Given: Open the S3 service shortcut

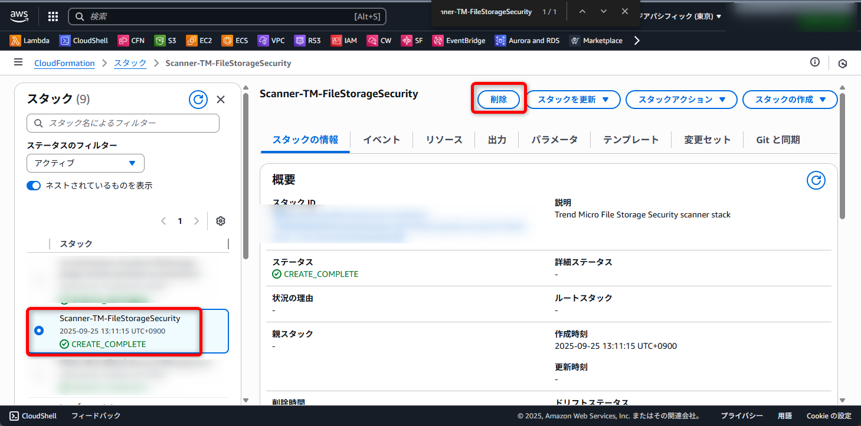Looking at the screenshot, I should 165,41.
